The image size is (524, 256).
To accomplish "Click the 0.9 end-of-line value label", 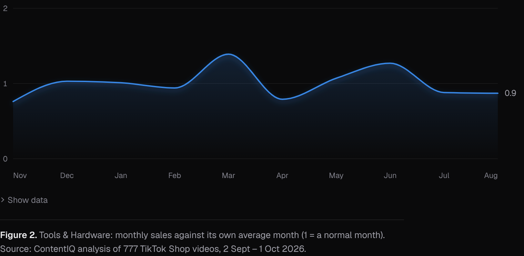I will [510, 93].
